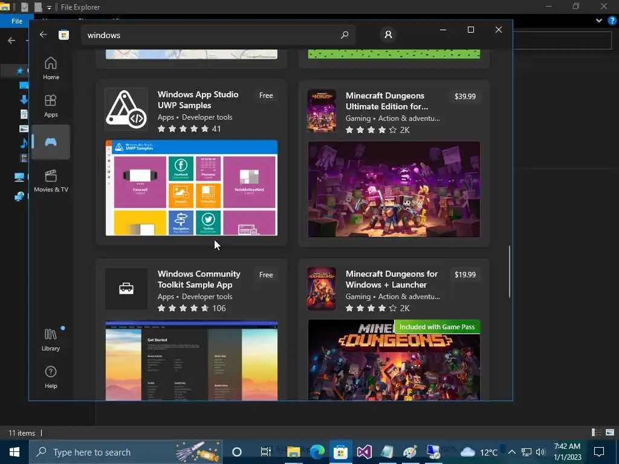
Task: Open volume control tray icon
Action: [x=540, y=452]
